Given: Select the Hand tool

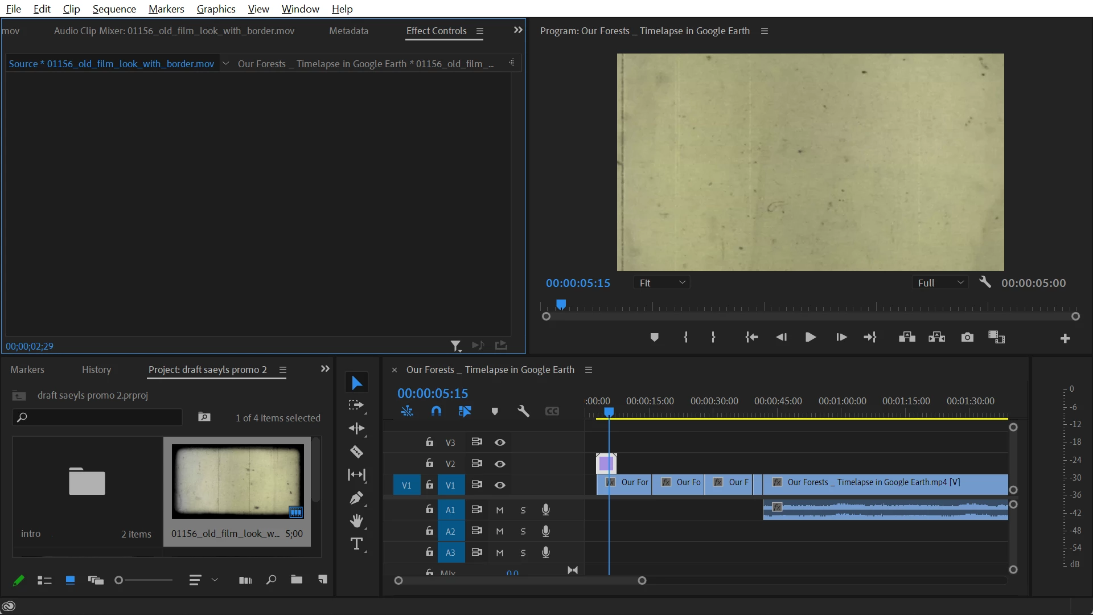Looking at the screenshot, I should pos(357,521).
